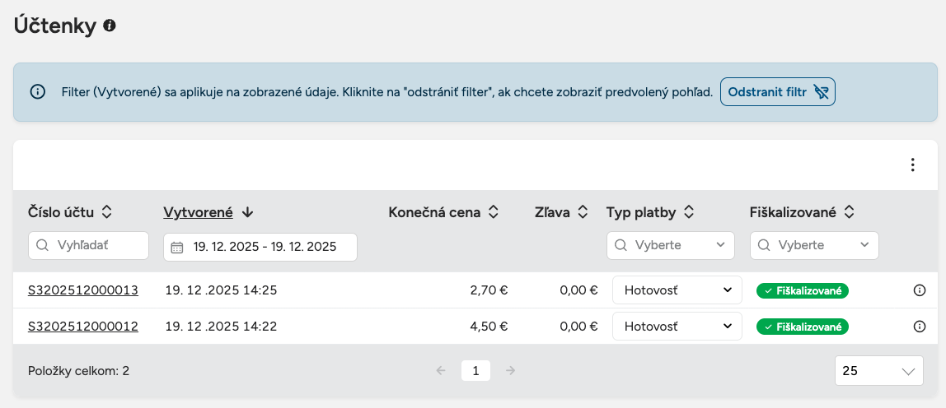Viewport: 946px width, 408px height.
Task: Open Typ platby filter dropdown
Action: click(x=671, y=245)
